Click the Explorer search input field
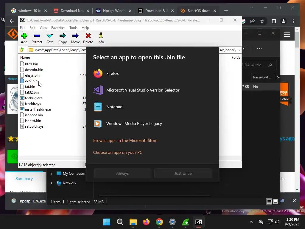This screenshot has height=229, width=305. click(259, 65)
